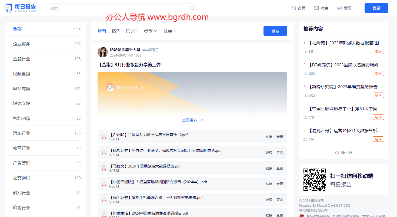
Task: Open the 首页 home icon
Action: (x=293, y=8)
